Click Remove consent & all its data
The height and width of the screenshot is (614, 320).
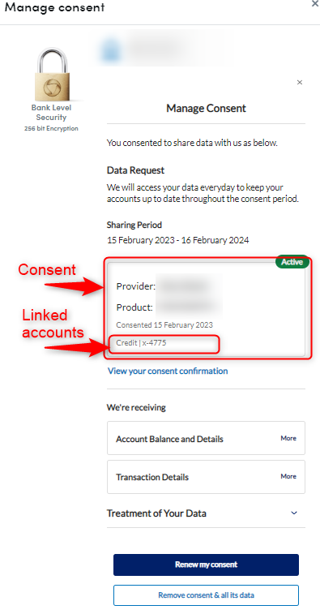click(x=206, y=595)
